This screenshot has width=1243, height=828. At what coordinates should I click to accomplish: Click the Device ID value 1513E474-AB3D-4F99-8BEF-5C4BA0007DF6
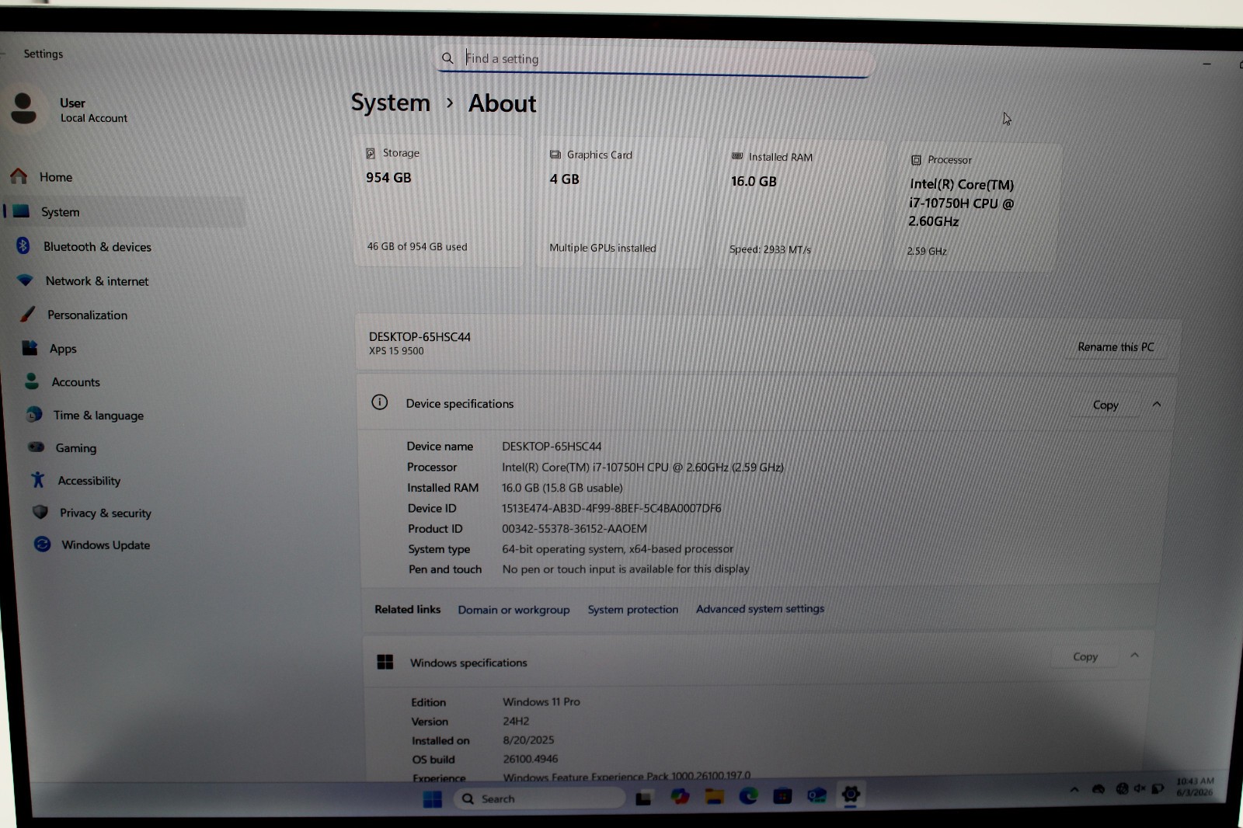pyautogui.click(x=611, y=509)
